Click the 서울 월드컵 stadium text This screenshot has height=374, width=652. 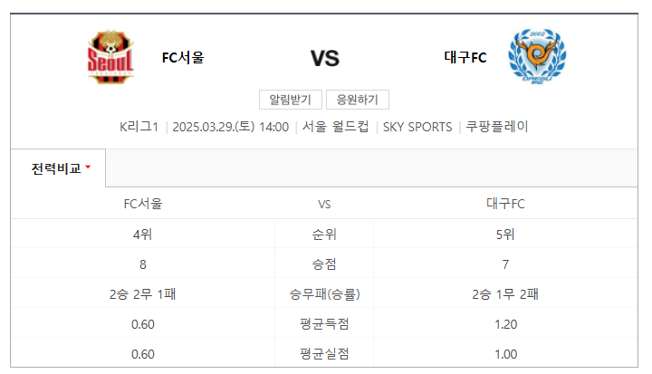click(335, 127)
